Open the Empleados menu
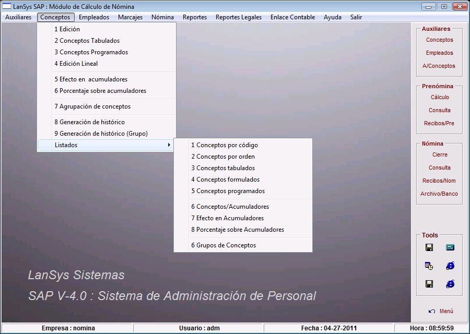Viewport: 470px width, 334px height. pyautogui.click(x=94, y=17)
